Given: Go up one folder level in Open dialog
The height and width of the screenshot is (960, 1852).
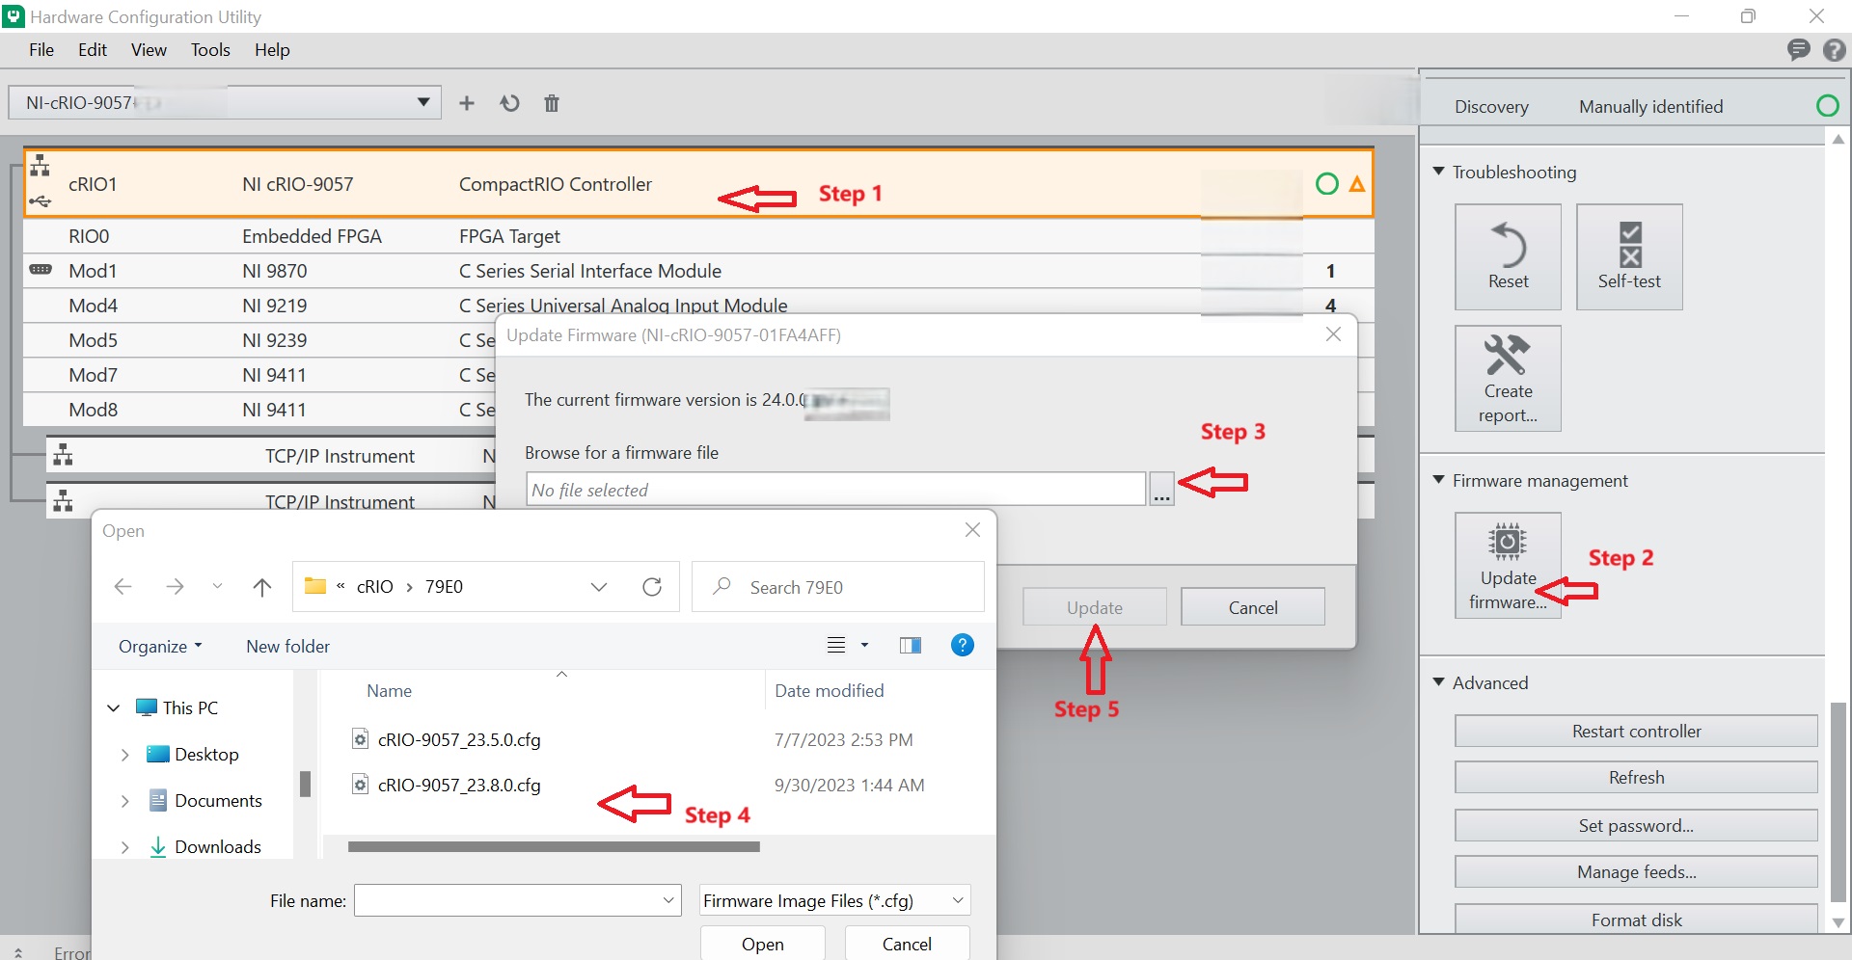Looking at the screenshot, I should 261,586.
